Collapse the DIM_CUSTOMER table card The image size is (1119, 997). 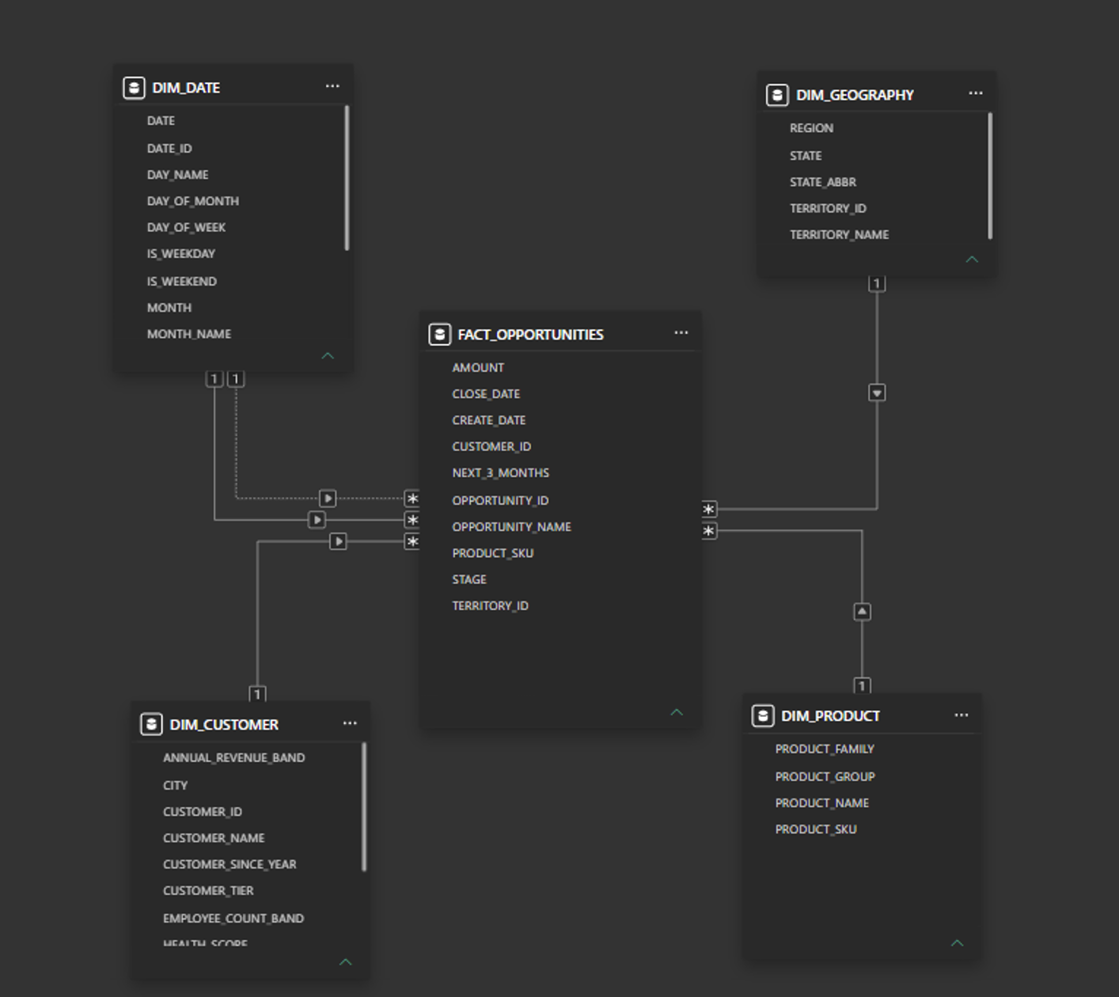click(x=346, y=962)
